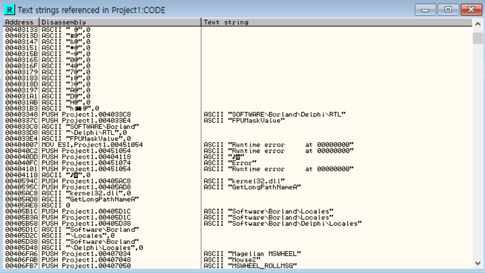
Task: Select row at address 00404118
Action: pos(238,175)
